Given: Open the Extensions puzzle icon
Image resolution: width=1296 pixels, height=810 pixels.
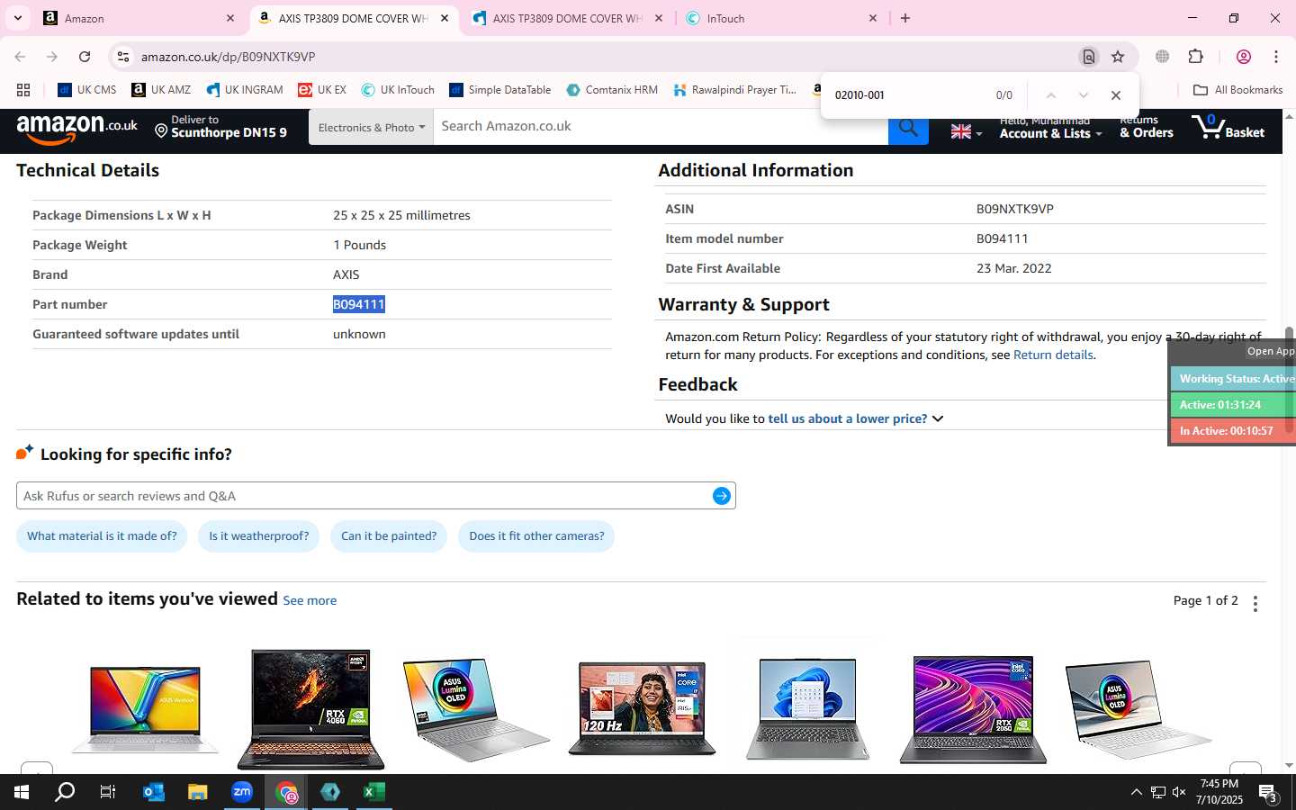Looking at the screenshot, I should point(1195,57).
